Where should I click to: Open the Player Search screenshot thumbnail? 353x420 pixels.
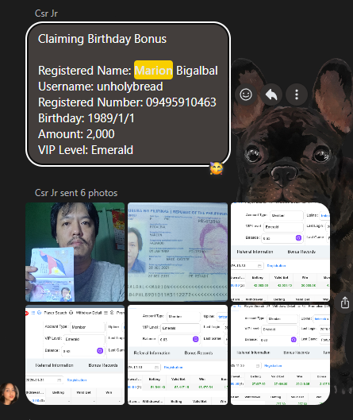pos(75,355)
